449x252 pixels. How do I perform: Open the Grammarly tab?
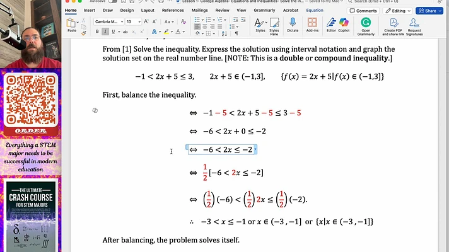coord(264,10)
